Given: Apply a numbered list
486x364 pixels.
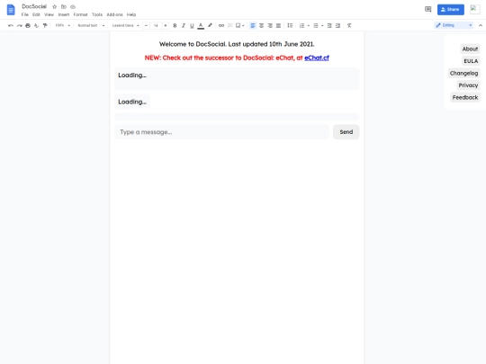Looking at the screenshot, I should (x=301, y=25).
